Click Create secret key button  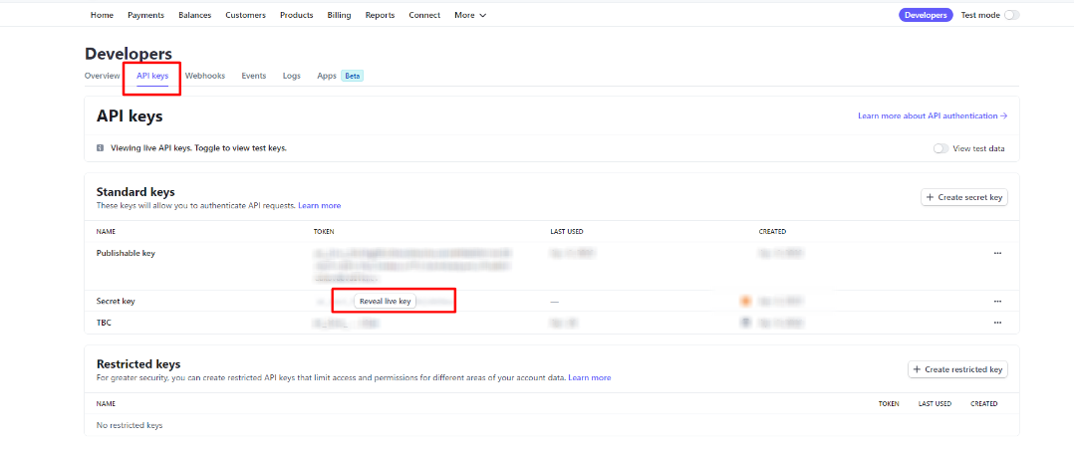[x=963, y=197]
